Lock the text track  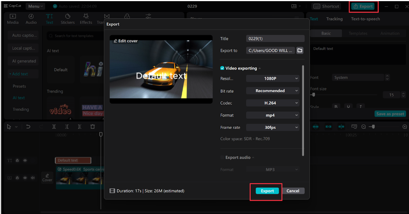17,160
